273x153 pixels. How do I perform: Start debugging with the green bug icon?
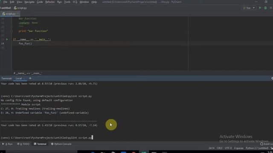[x=265, y=8]
